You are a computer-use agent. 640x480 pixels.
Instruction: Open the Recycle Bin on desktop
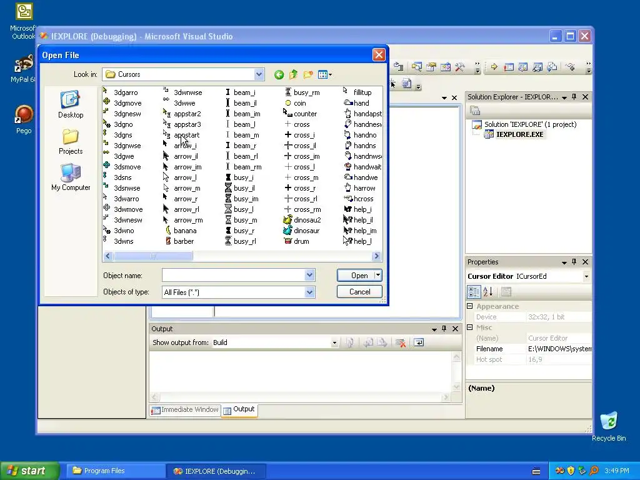(x=609, y=426)
